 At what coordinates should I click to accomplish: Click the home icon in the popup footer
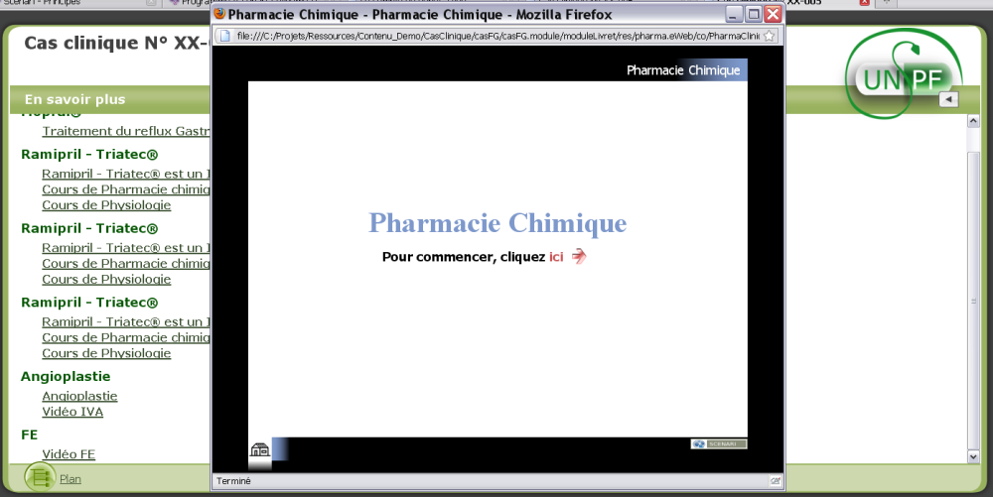coord(259,451)
